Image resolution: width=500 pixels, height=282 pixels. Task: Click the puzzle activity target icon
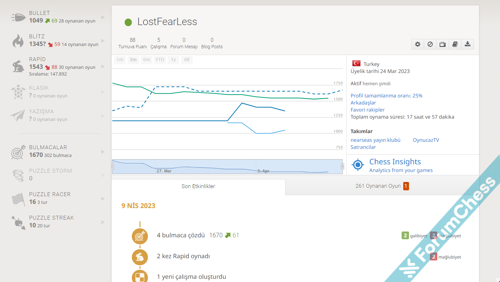pos(140,237)
